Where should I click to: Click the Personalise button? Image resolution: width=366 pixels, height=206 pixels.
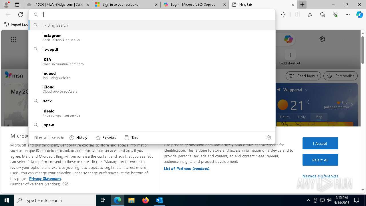coord(341,76)
